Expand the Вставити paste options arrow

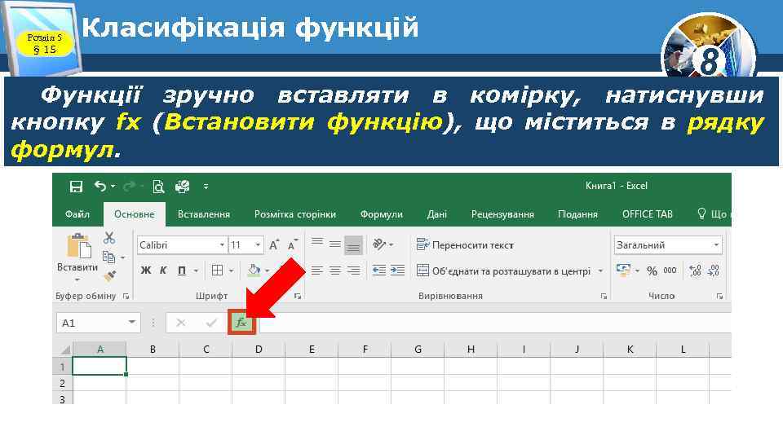(x=77, y=280)
